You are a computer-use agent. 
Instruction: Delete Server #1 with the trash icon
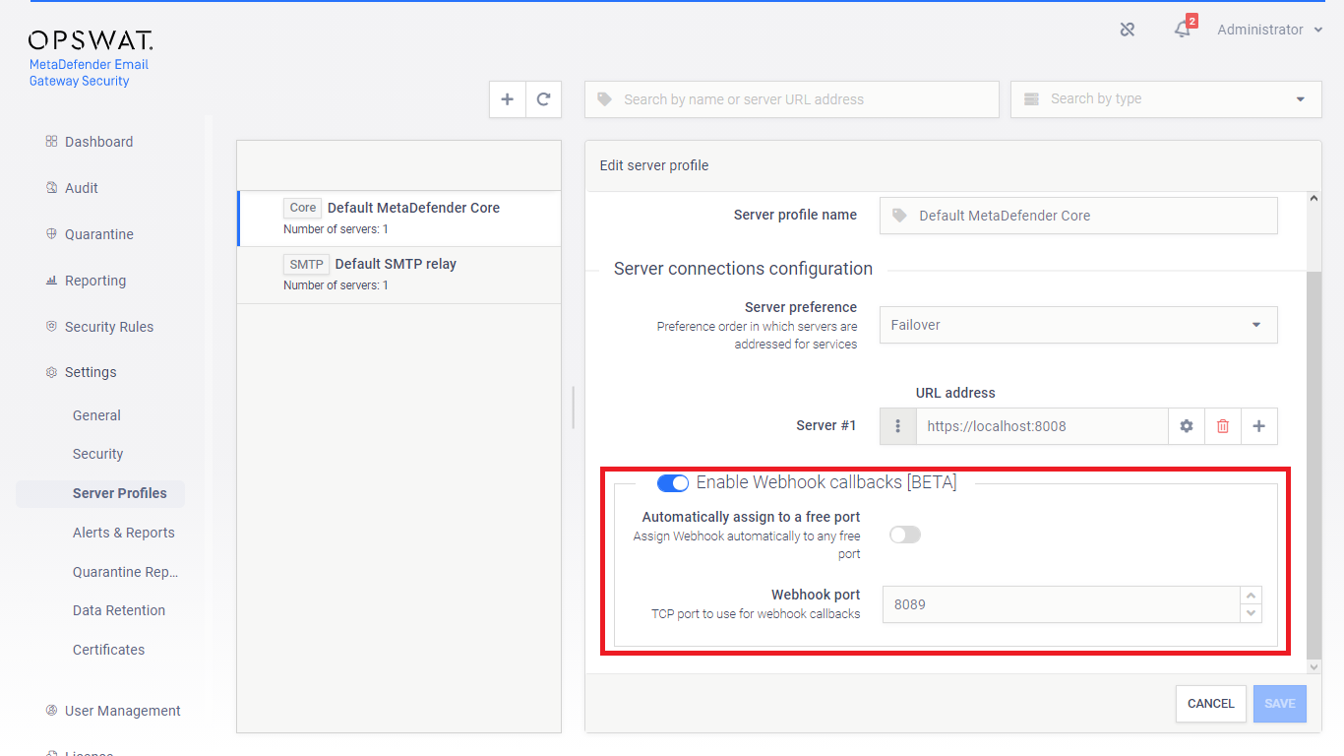point(1223,426)
